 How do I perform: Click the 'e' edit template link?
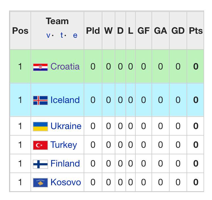(x=75, y=36)
